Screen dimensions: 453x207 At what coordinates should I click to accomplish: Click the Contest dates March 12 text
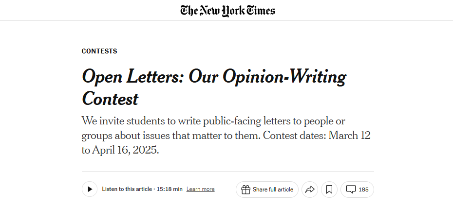[x=317, y=135]
